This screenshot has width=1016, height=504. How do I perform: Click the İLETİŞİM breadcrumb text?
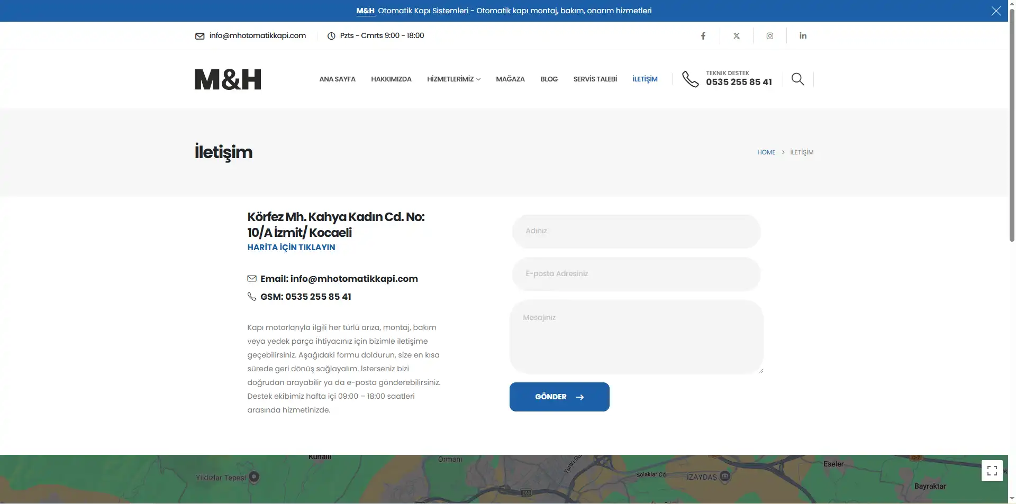point(802,152)
